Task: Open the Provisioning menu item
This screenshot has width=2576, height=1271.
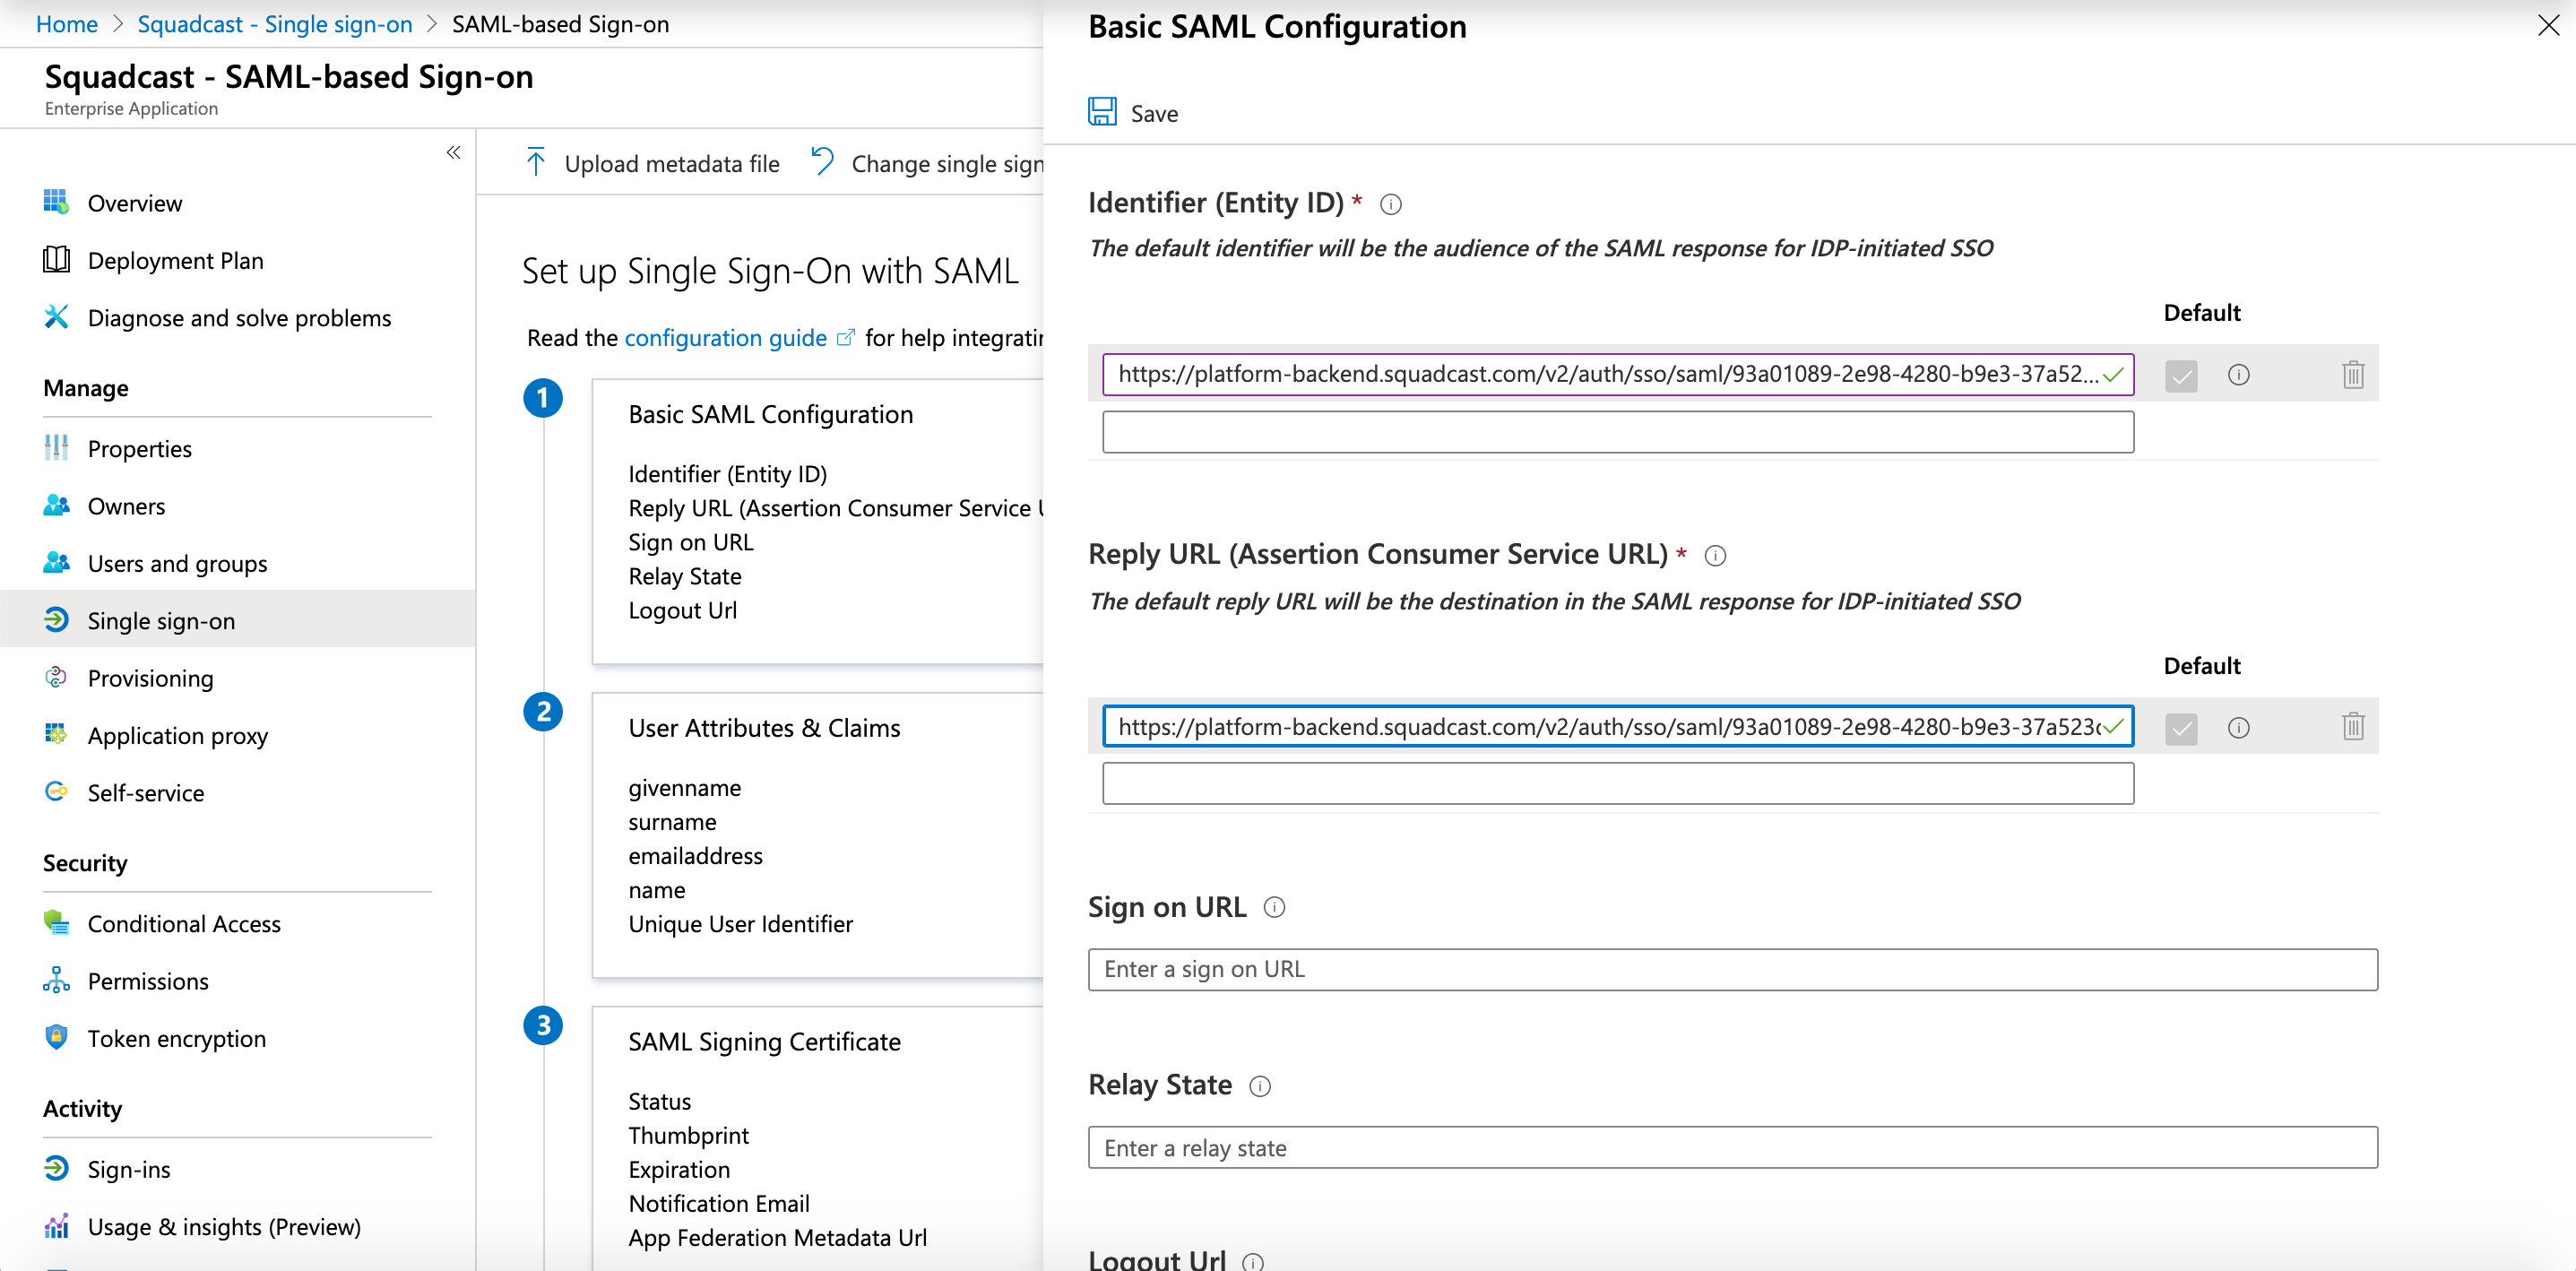Action: pos(150,678)
